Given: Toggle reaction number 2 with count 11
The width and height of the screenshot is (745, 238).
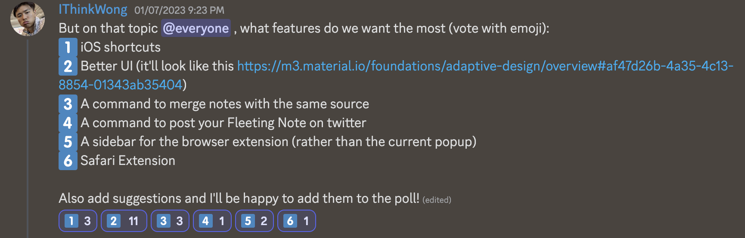Looking at the screenshot, I should click(x=124, y=221).
